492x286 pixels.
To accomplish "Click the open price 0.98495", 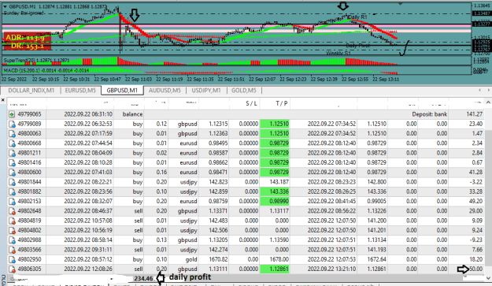I will 218,143.
